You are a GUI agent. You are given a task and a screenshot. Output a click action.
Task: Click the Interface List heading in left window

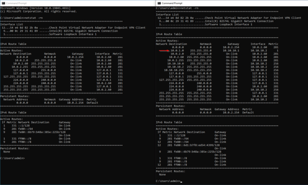click(12, 24)
